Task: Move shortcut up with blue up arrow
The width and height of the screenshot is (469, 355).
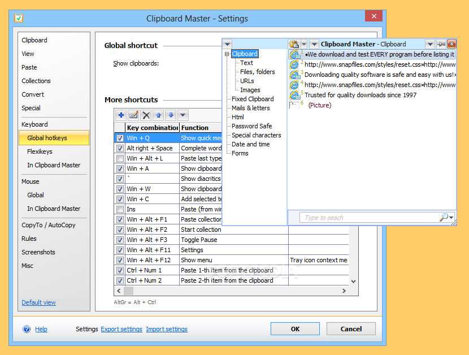Action: point(159,115)
